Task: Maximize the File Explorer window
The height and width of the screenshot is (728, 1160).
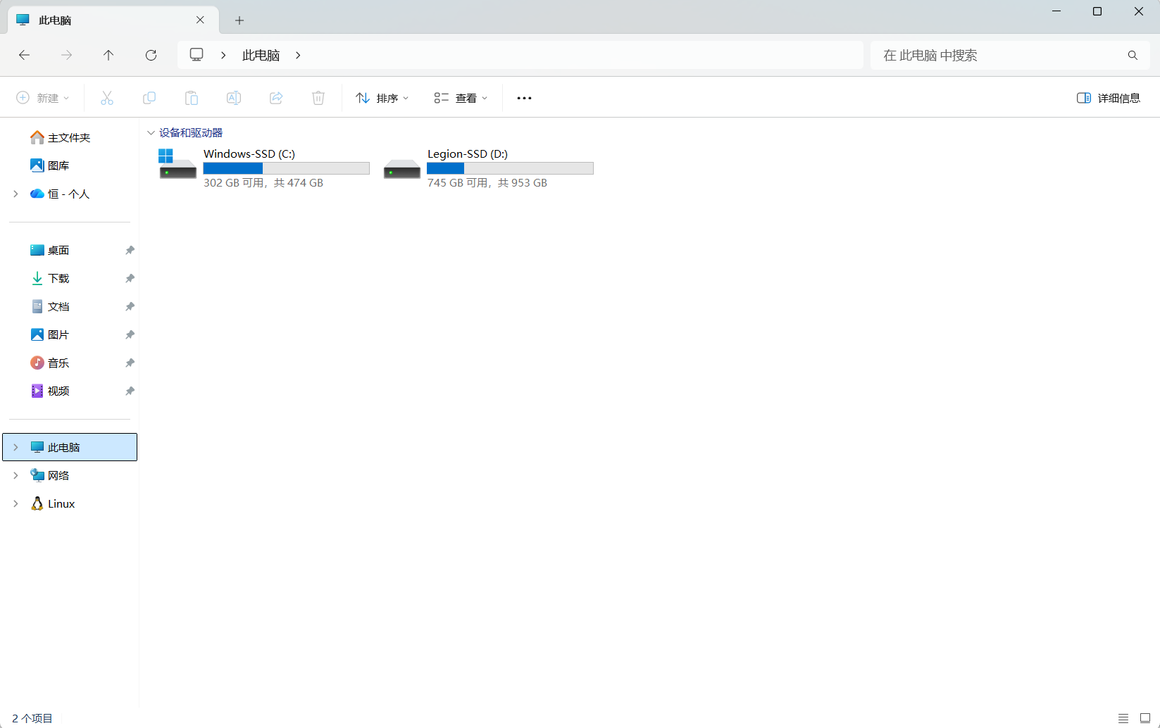Action: tap(1097, 11)
